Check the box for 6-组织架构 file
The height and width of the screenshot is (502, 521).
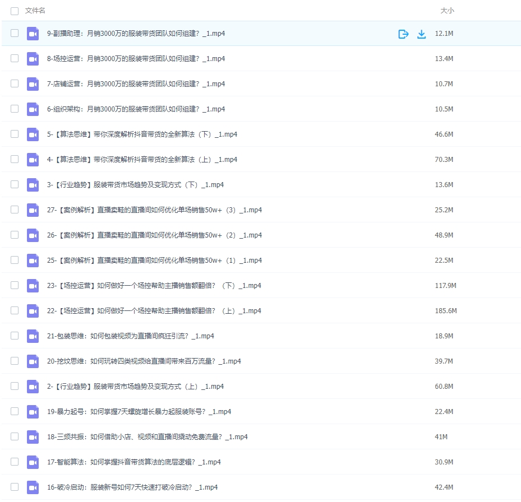pyautogui.click(x=15, y=109)
